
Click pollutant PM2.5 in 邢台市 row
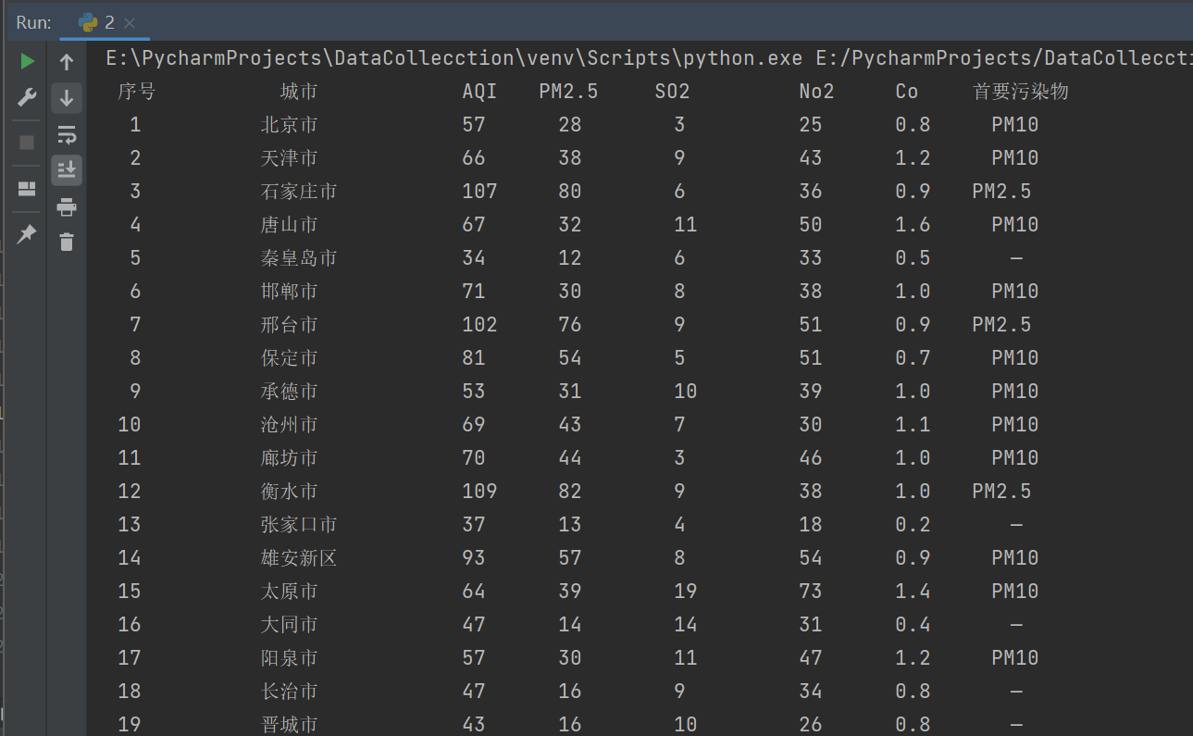1001,325
